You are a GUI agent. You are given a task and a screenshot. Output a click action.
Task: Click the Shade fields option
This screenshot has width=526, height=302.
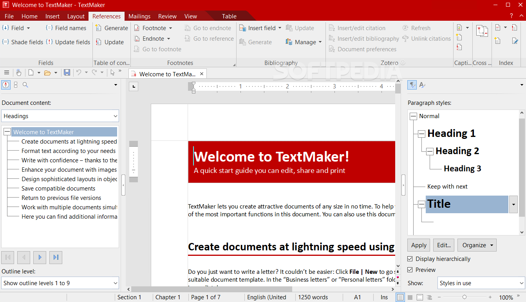(x=23, y=42)
